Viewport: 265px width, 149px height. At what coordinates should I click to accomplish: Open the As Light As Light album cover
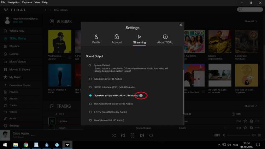coord(220,75)
